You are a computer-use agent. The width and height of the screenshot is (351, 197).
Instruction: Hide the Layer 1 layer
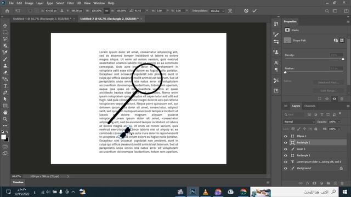click(286, 149)
